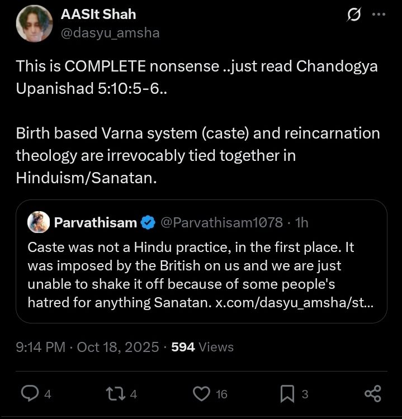Open the three-dot more options menu

[379, 15]
